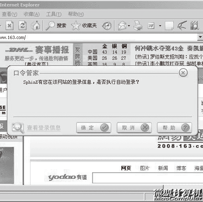Open the 帮助(H) menu
The image size is (203, 202).
click(76, 14)
